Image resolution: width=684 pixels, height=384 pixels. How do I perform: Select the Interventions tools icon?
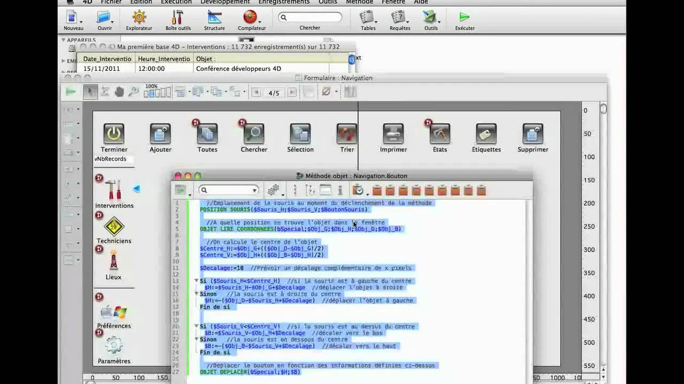114,190
